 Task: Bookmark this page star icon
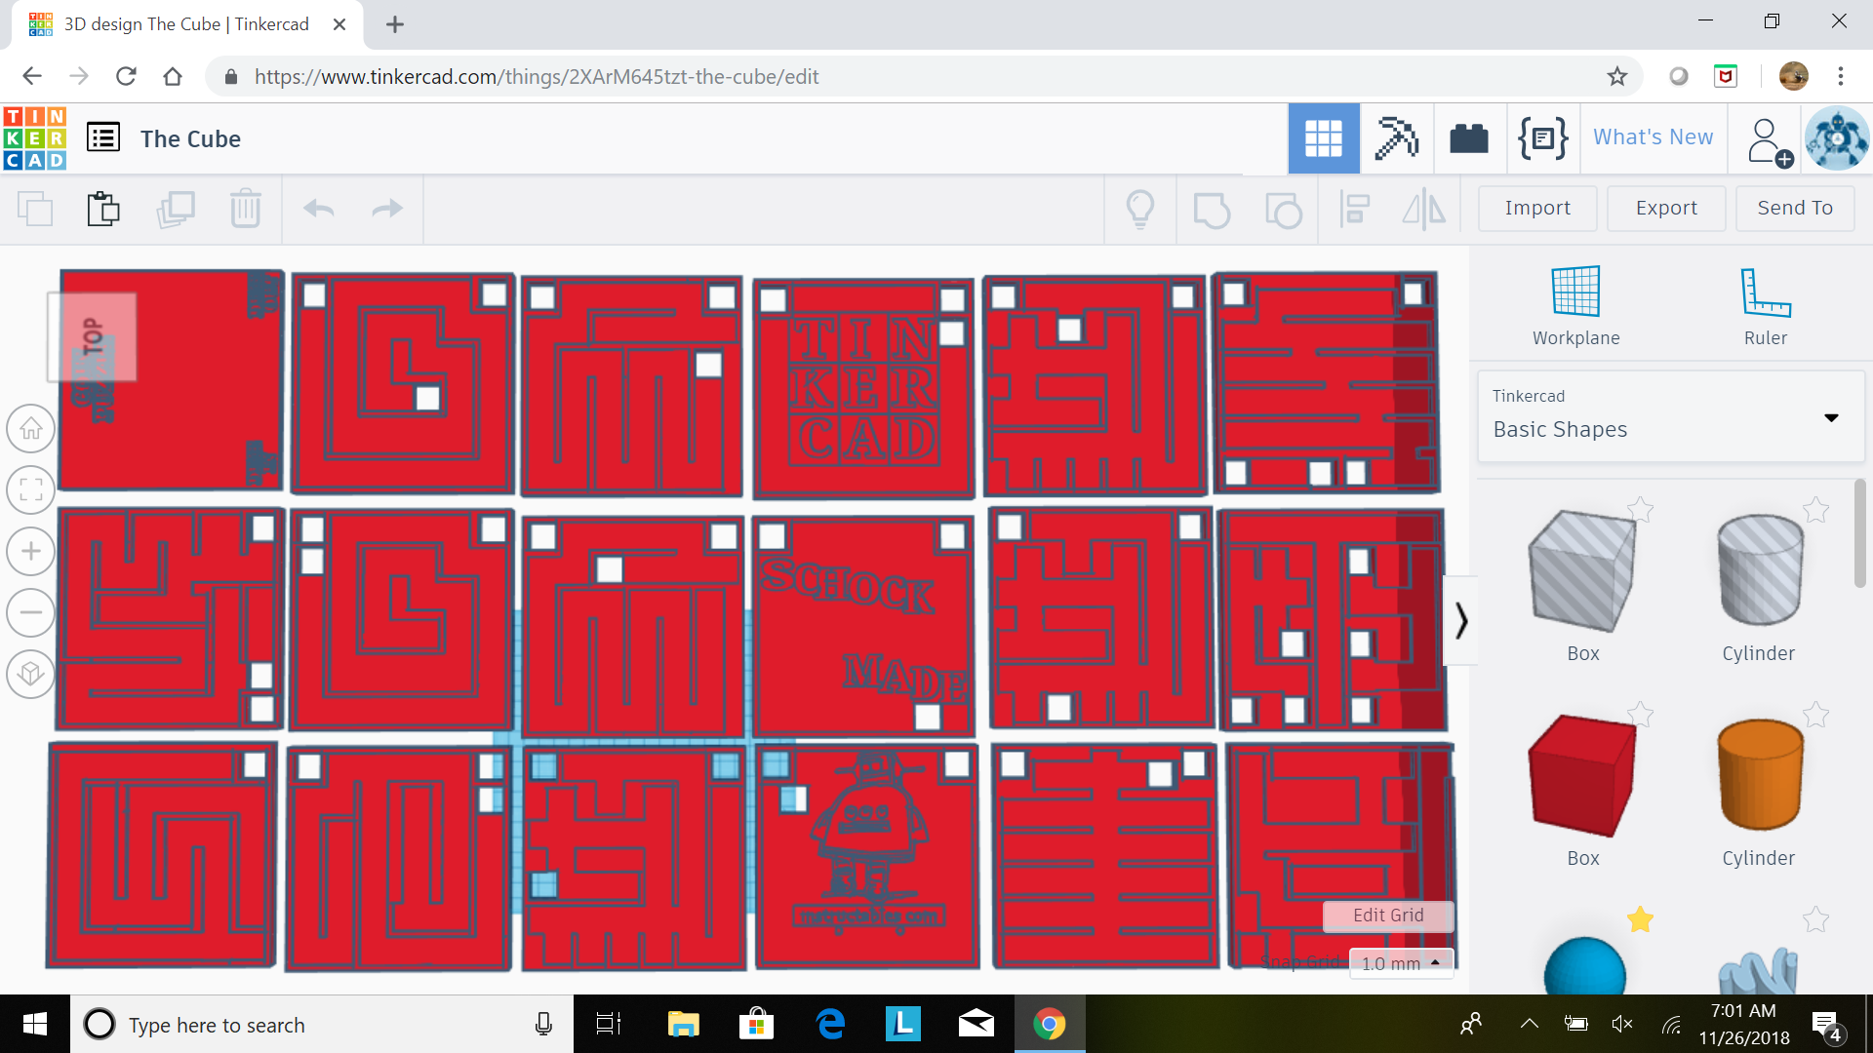click(1616, 76)
